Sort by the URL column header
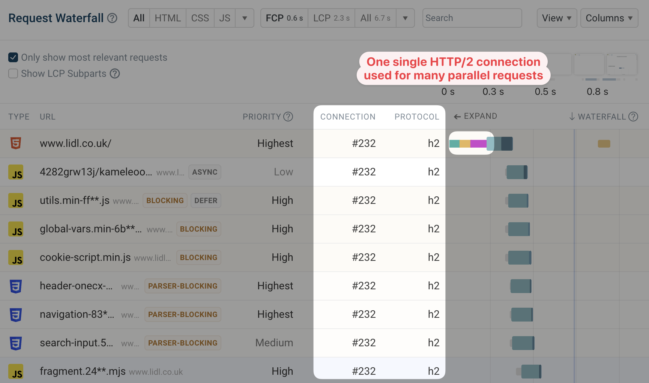Screen dimensions: 649x383 pos(48,117)
